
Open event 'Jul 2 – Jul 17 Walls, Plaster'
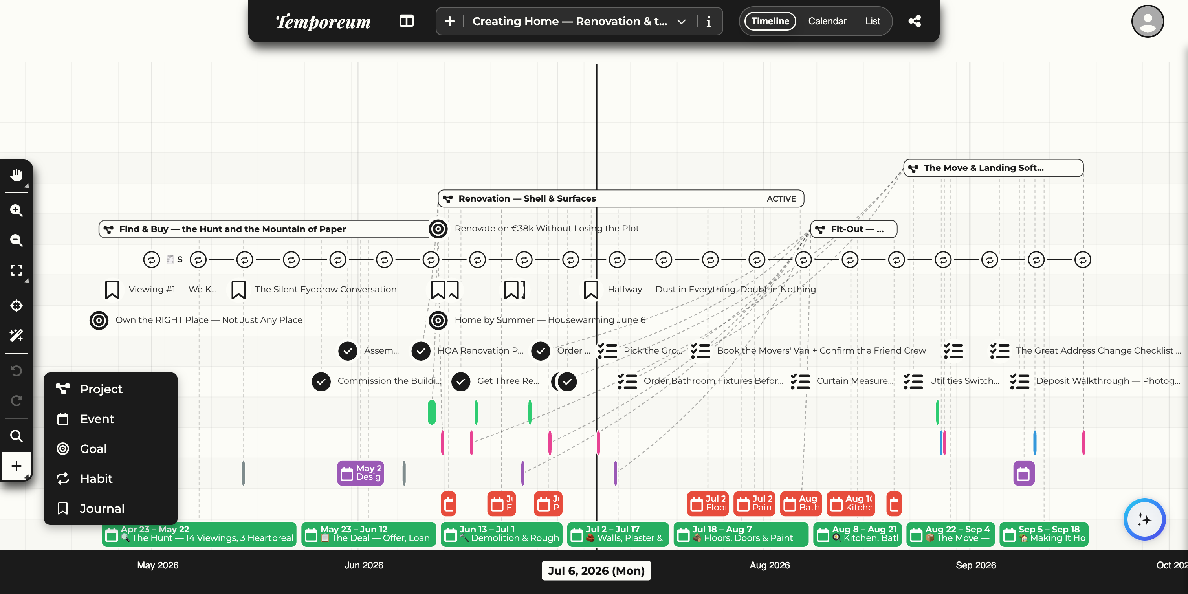coord(618,534)
